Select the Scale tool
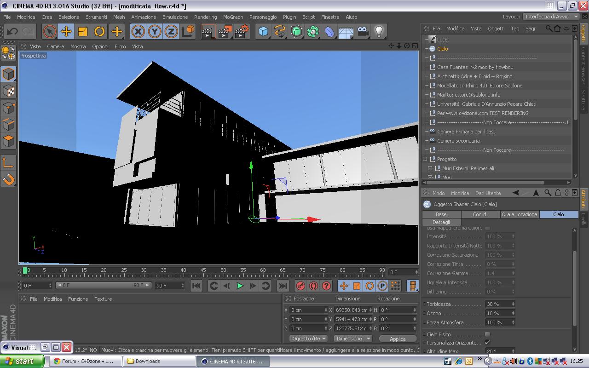This screenshot has height=368, width=589. click(x=83, y=31)
